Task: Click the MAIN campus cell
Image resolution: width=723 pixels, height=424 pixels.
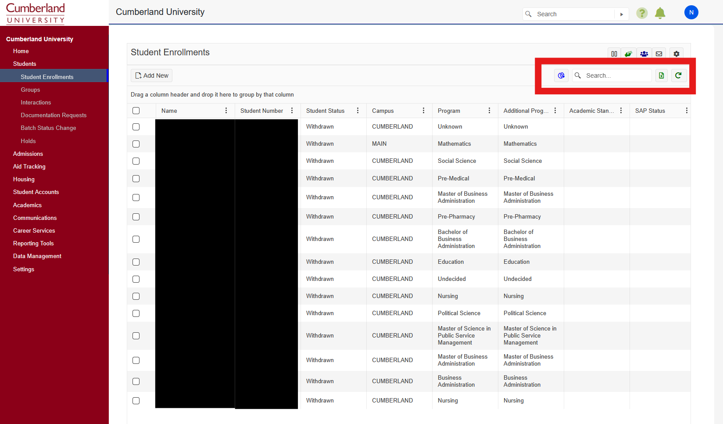Action: (x=379, y=144)
